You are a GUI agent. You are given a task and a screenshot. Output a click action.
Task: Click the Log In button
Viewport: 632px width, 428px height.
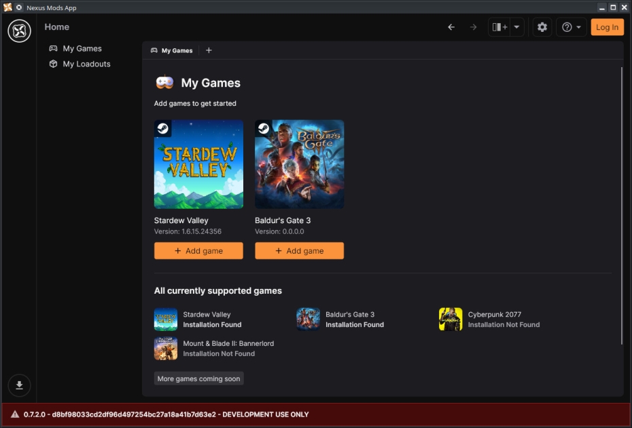point(607,27)
